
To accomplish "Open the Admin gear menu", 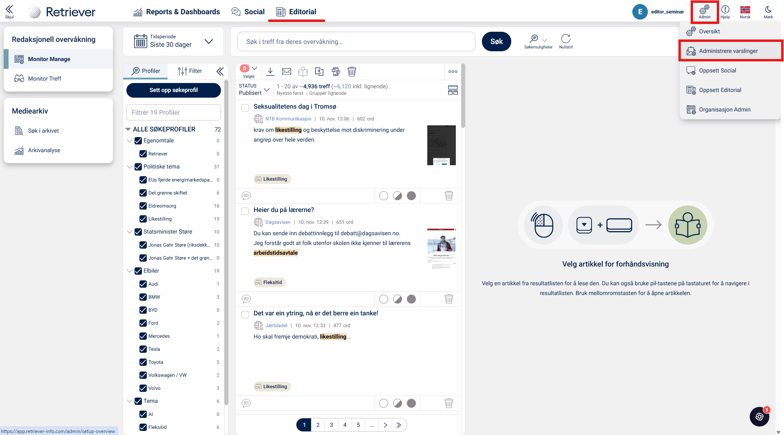I will click(704, 11).
